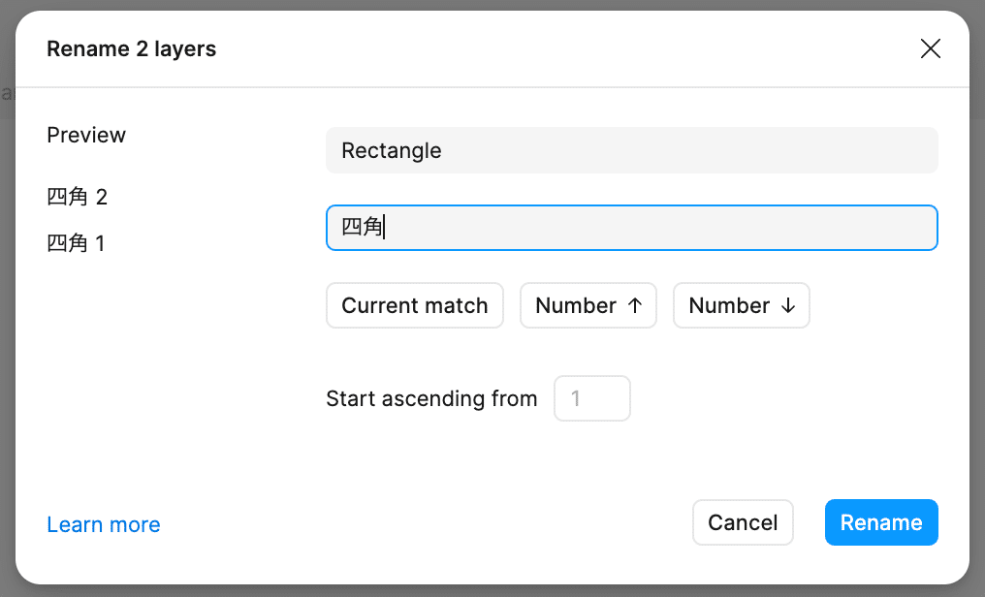The height and width of the screenshot is (597, 985).
Task: Insert ascending Number token
Action: [x=588, y=305]
